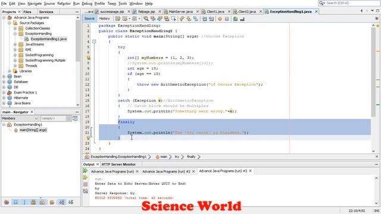Open the Members dropdown in Navigator
The image size is (381, 214).
(x=20, y=118)
